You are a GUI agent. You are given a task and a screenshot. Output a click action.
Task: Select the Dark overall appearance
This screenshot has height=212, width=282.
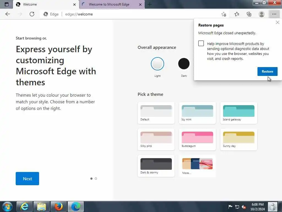(184, 64)
